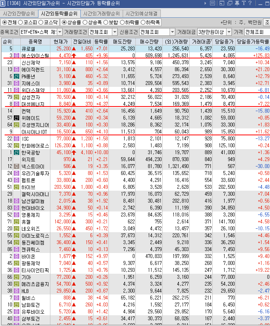Select the 컨텍 stock name
The width and height of the screenshot is (270, 326).
[x=26, y=111]
